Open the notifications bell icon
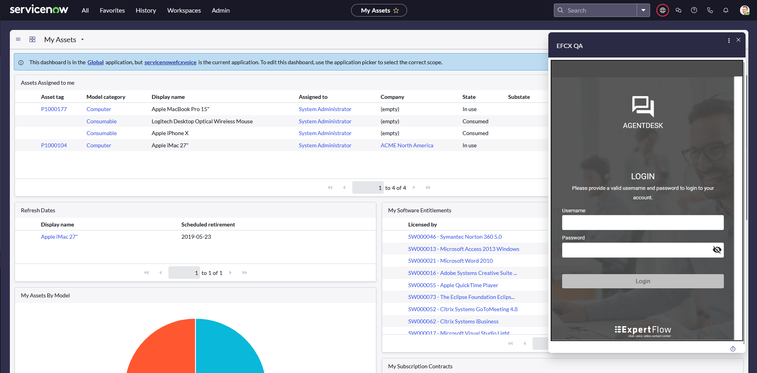The image size is (757, 373). (726, 11)
